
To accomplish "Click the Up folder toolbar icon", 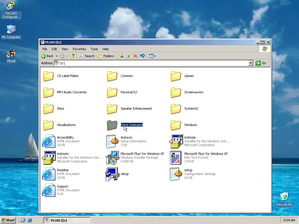I will (x=73, y=56).
